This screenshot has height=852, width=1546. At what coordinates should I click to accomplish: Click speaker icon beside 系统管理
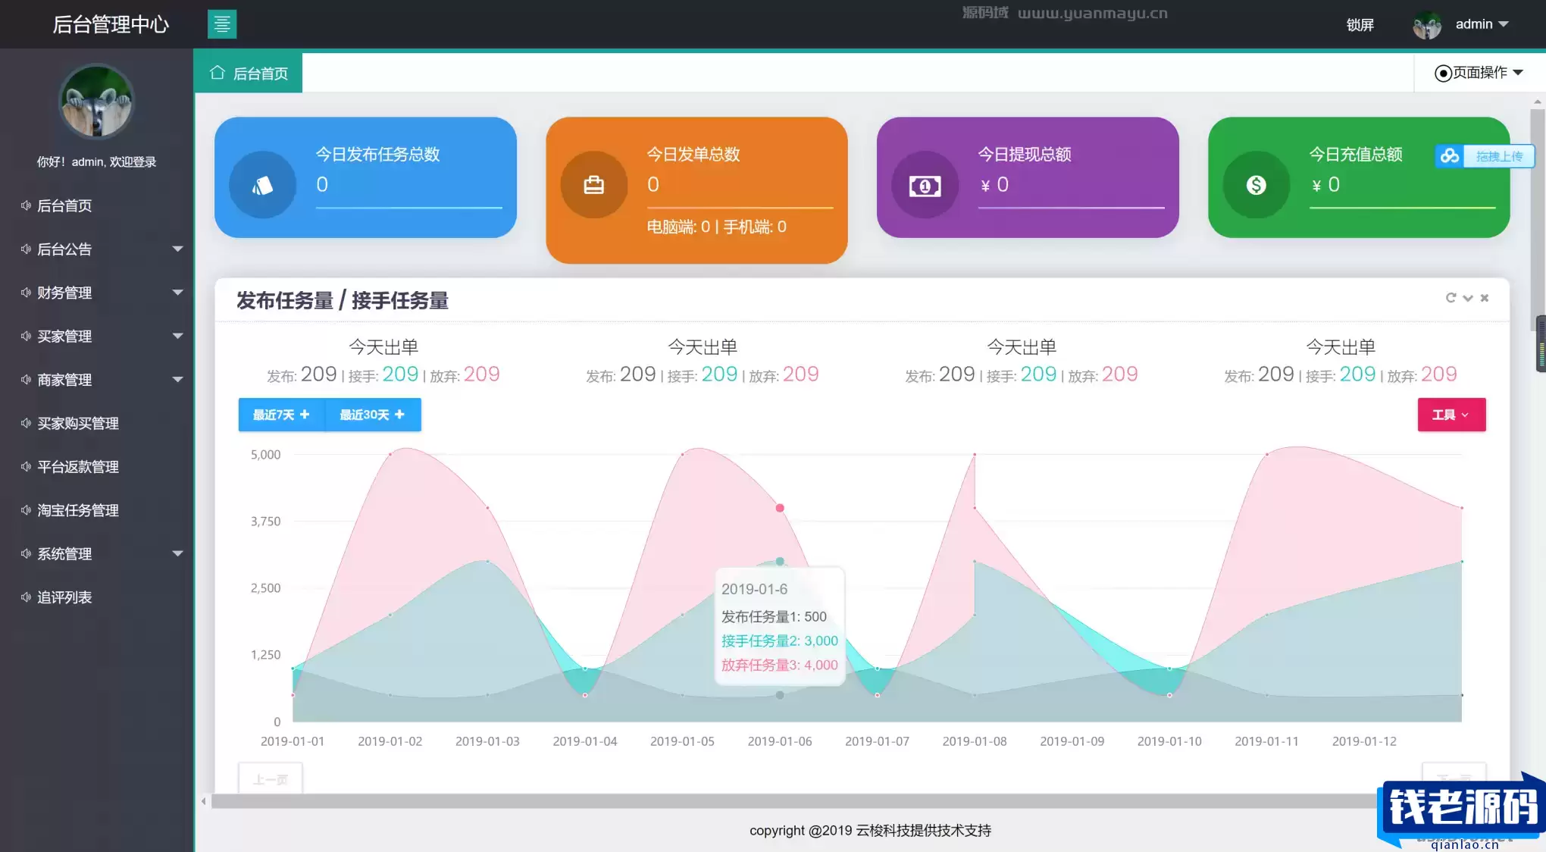pos(26,554)
